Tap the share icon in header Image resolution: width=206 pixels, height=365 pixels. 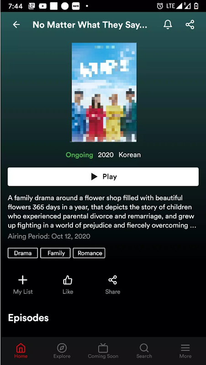point(190,25)
